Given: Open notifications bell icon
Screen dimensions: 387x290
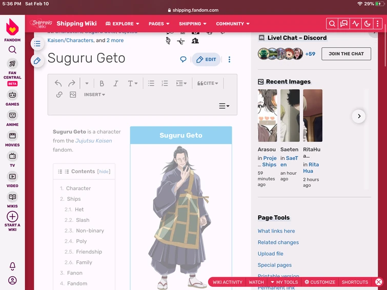Looking at the screenshot, I should [12, 266].
